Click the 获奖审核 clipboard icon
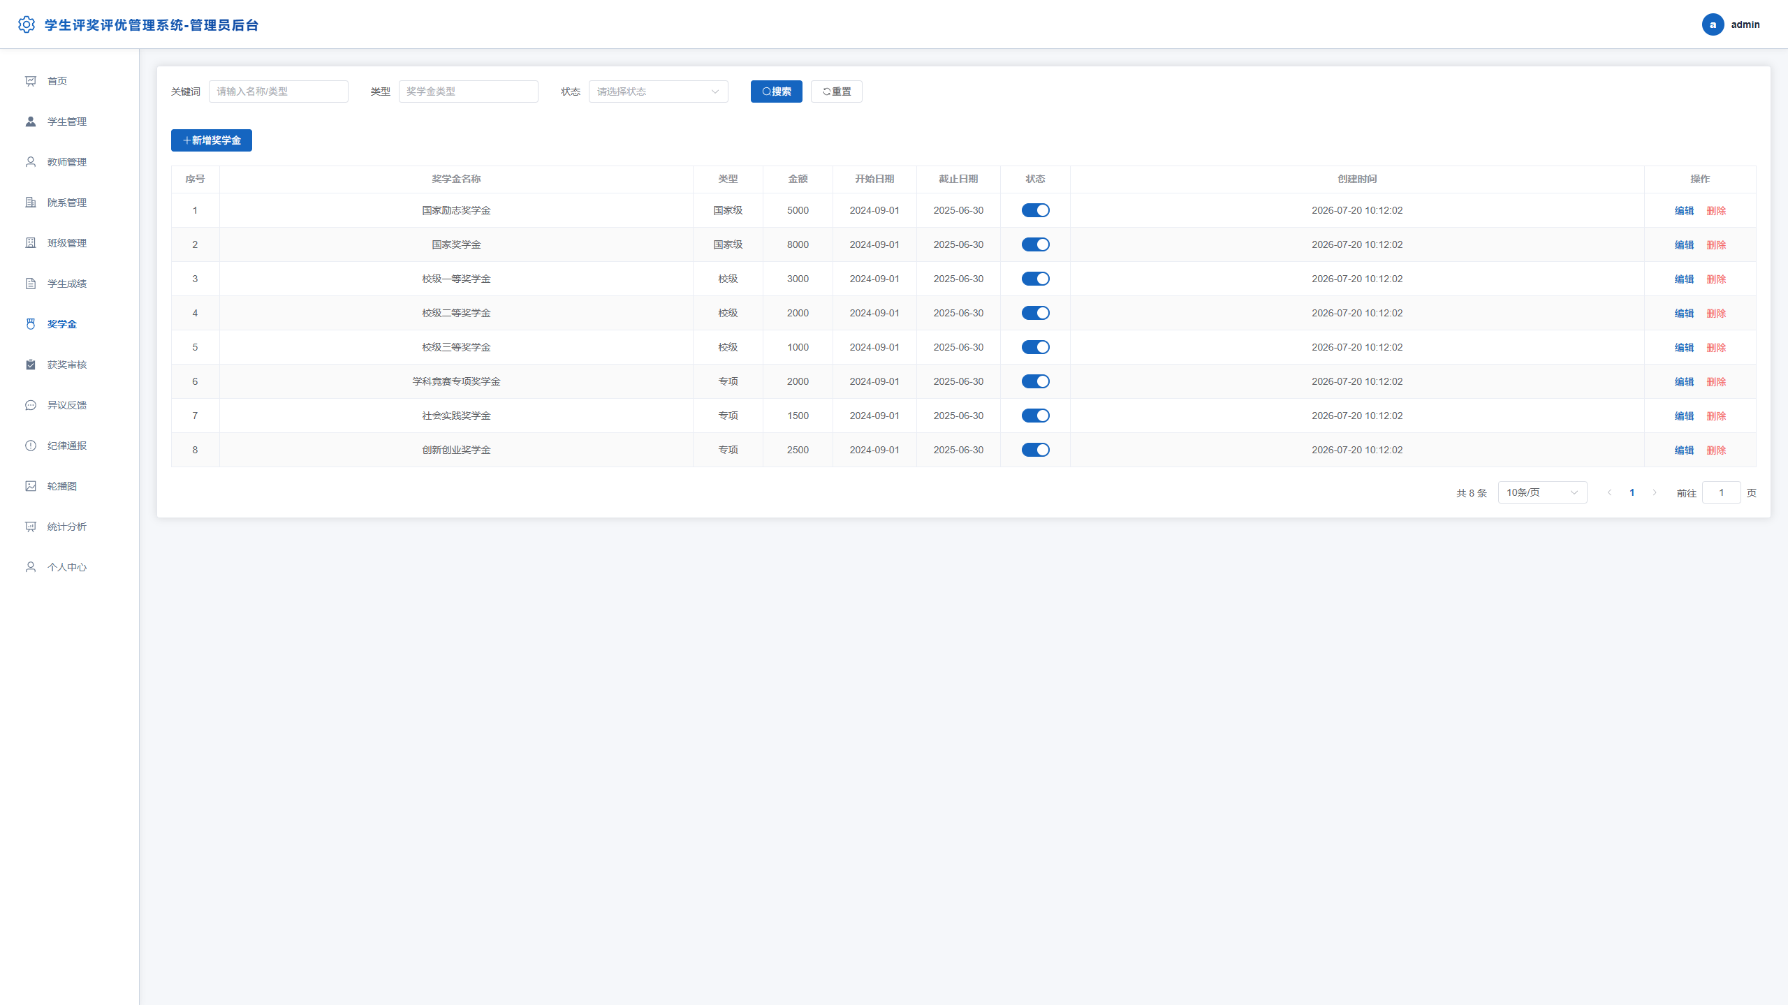The image size is (1788, 1005). click(31, 365)
